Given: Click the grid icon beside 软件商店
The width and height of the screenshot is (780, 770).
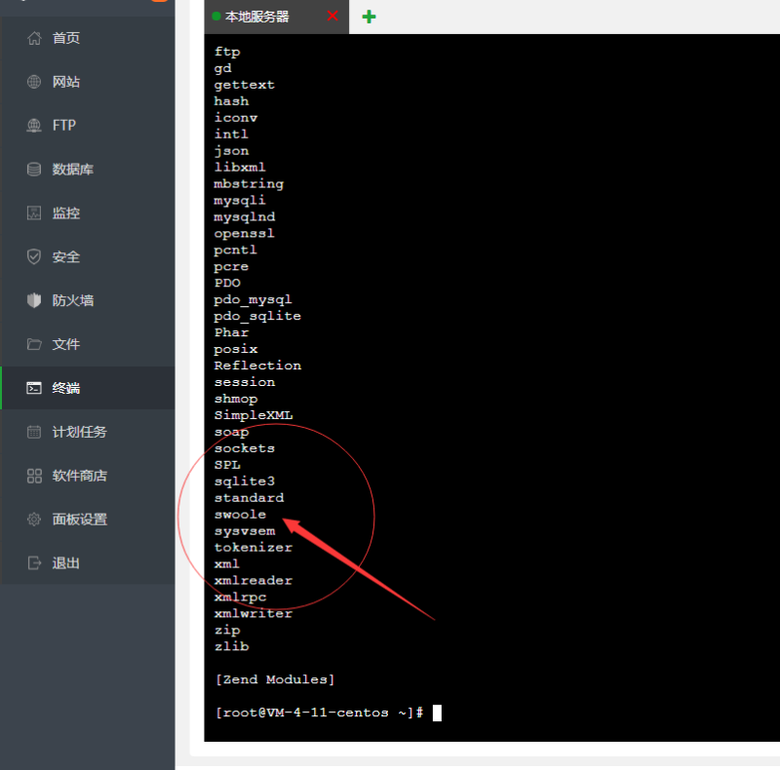Looking at the screenshot, I should pyautogui.click(x=34, y=476).
